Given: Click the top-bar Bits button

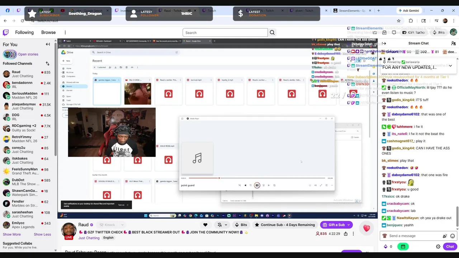Looking at the screenshot, I should [439, 32].
